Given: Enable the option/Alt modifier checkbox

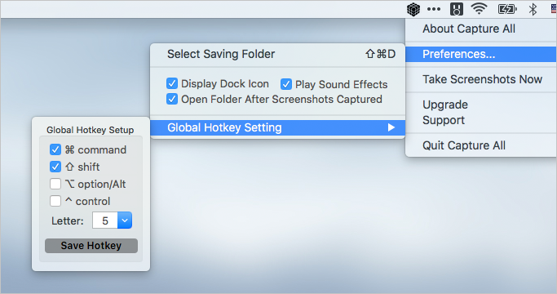Looking at the screenshot, I should click(x=55, y=184).
